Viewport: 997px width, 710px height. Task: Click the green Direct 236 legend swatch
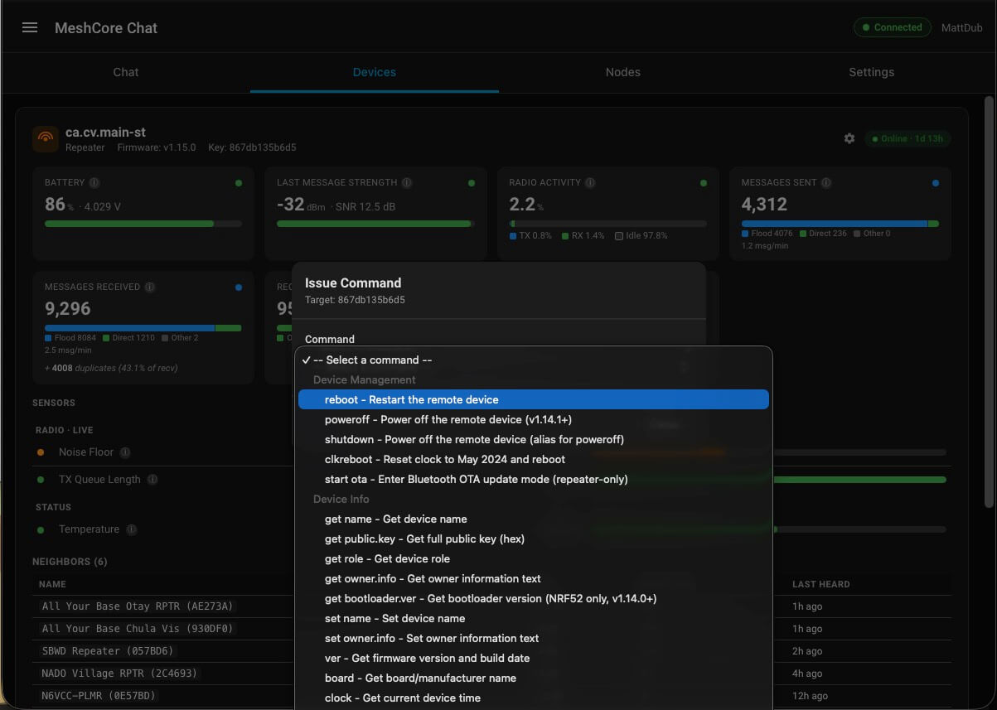point(803,234)
